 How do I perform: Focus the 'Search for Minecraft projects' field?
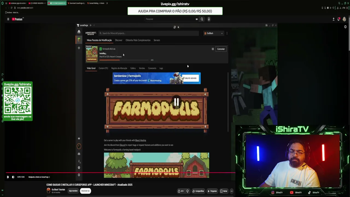coord(148,33)
